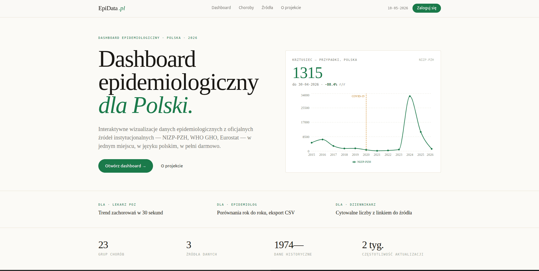Click the 2025 data point on chart
Viewport: 539px width, 271px height.
pyautogui.click(x=421, y=132)
